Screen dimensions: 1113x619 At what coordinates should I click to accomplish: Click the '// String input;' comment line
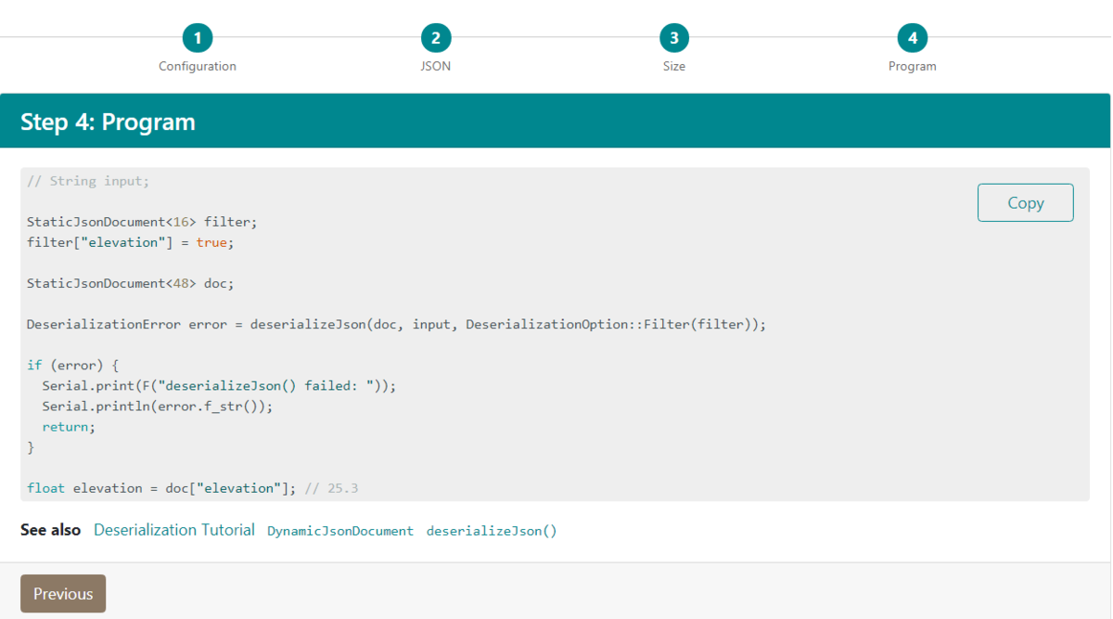[x=88, y=181]
